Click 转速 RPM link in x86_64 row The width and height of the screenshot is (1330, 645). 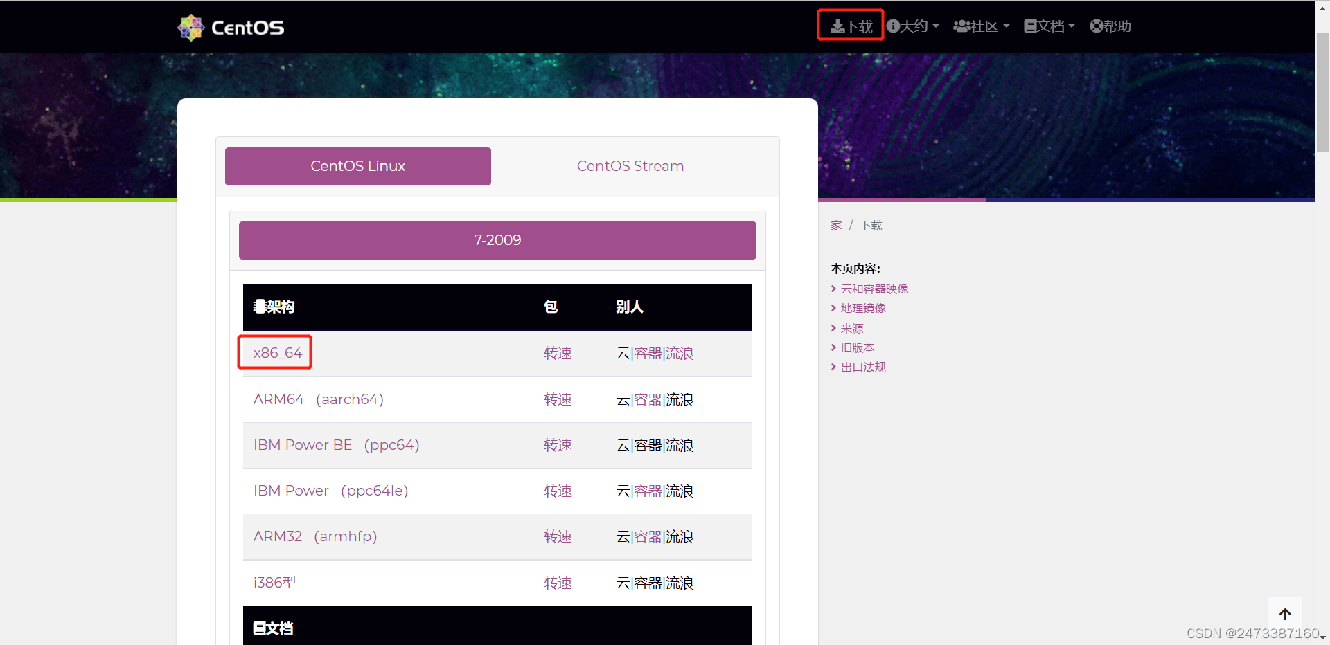(x=558, y=354)
